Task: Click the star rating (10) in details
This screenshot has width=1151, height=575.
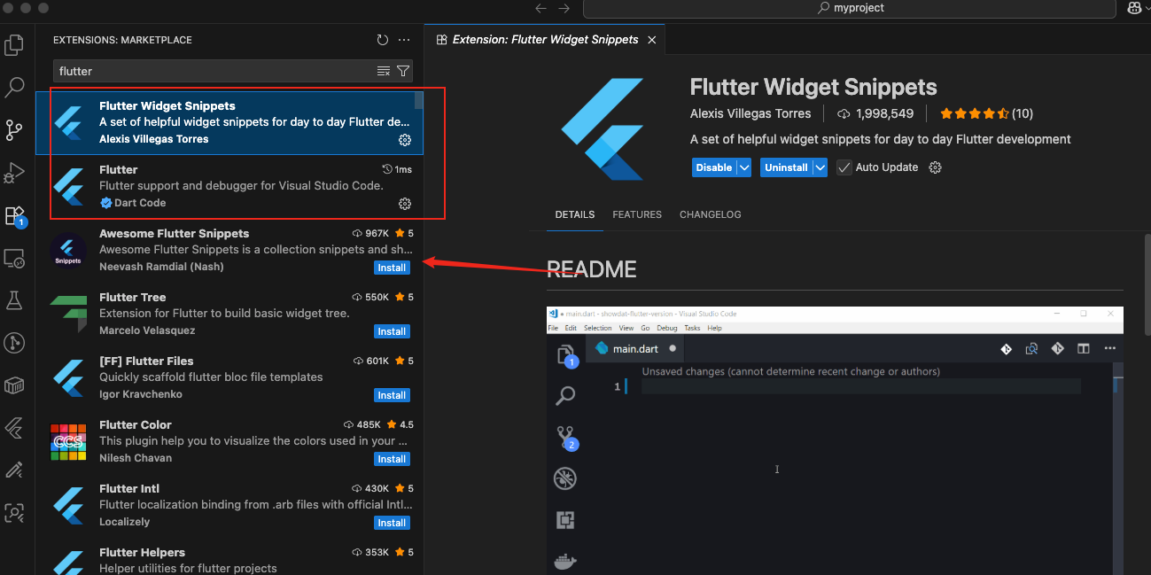Action: (x=986, y=113)
